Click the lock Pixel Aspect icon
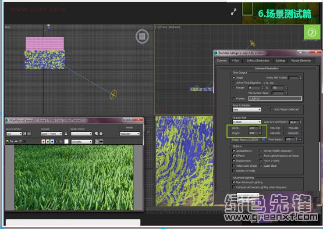The width and height of the screenshot is (323, 229). 300,139
